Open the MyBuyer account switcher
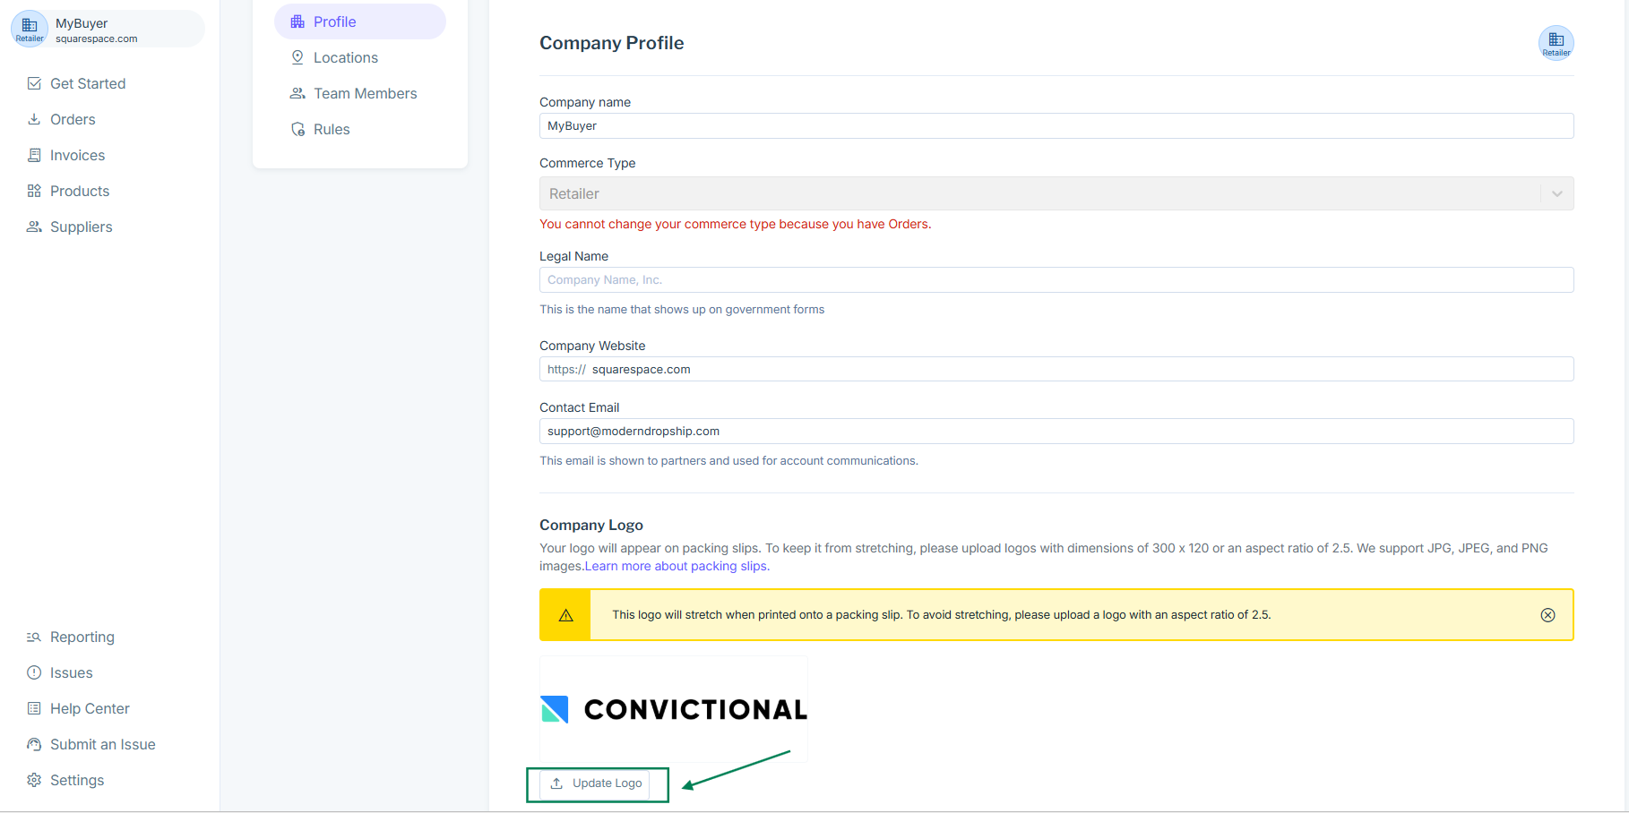This screenshot has width=1629, height=813. coord(107,30)
